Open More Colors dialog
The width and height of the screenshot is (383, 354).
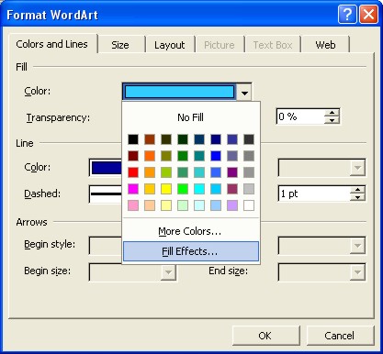point(190,231)
